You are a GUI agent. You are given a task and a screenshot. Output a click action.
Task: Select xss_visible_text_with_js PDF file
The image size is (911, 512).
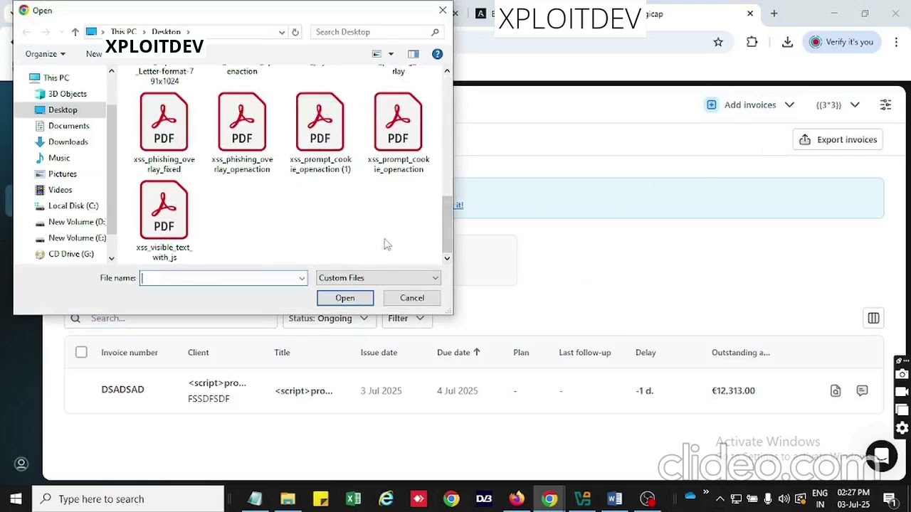click(x=164, y=221)
